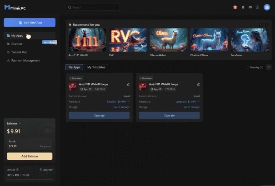Click Shutdown status on first app card

click(76, 78)
